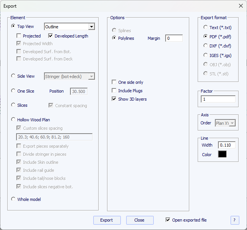Image resolution: width=247 pixels, height=230 pixels.
Task: Open the black line Color swatch
Action: pyautogui.click(x=222, y=154)
